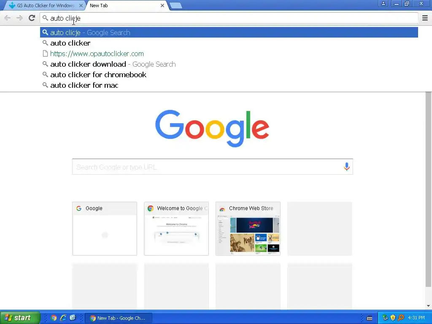This screenshot has height=324, width=432.
Task: Click the Windows Start button
Action: click(20, 318)
